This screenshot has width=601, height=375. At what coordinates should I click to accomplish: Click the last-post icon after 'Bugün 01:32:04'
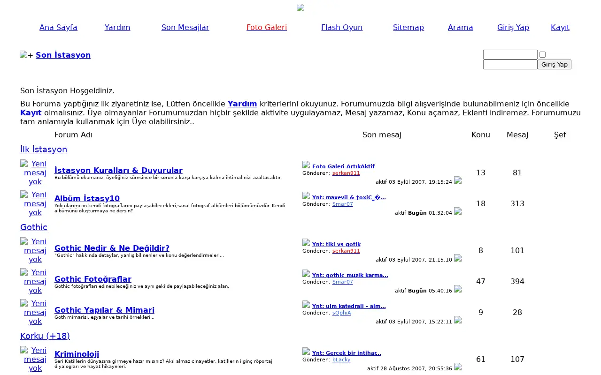458,211
